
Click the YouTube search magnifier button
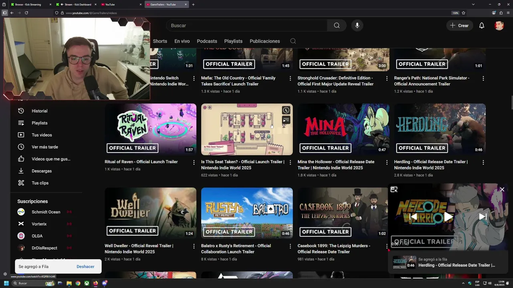point(337,26)
